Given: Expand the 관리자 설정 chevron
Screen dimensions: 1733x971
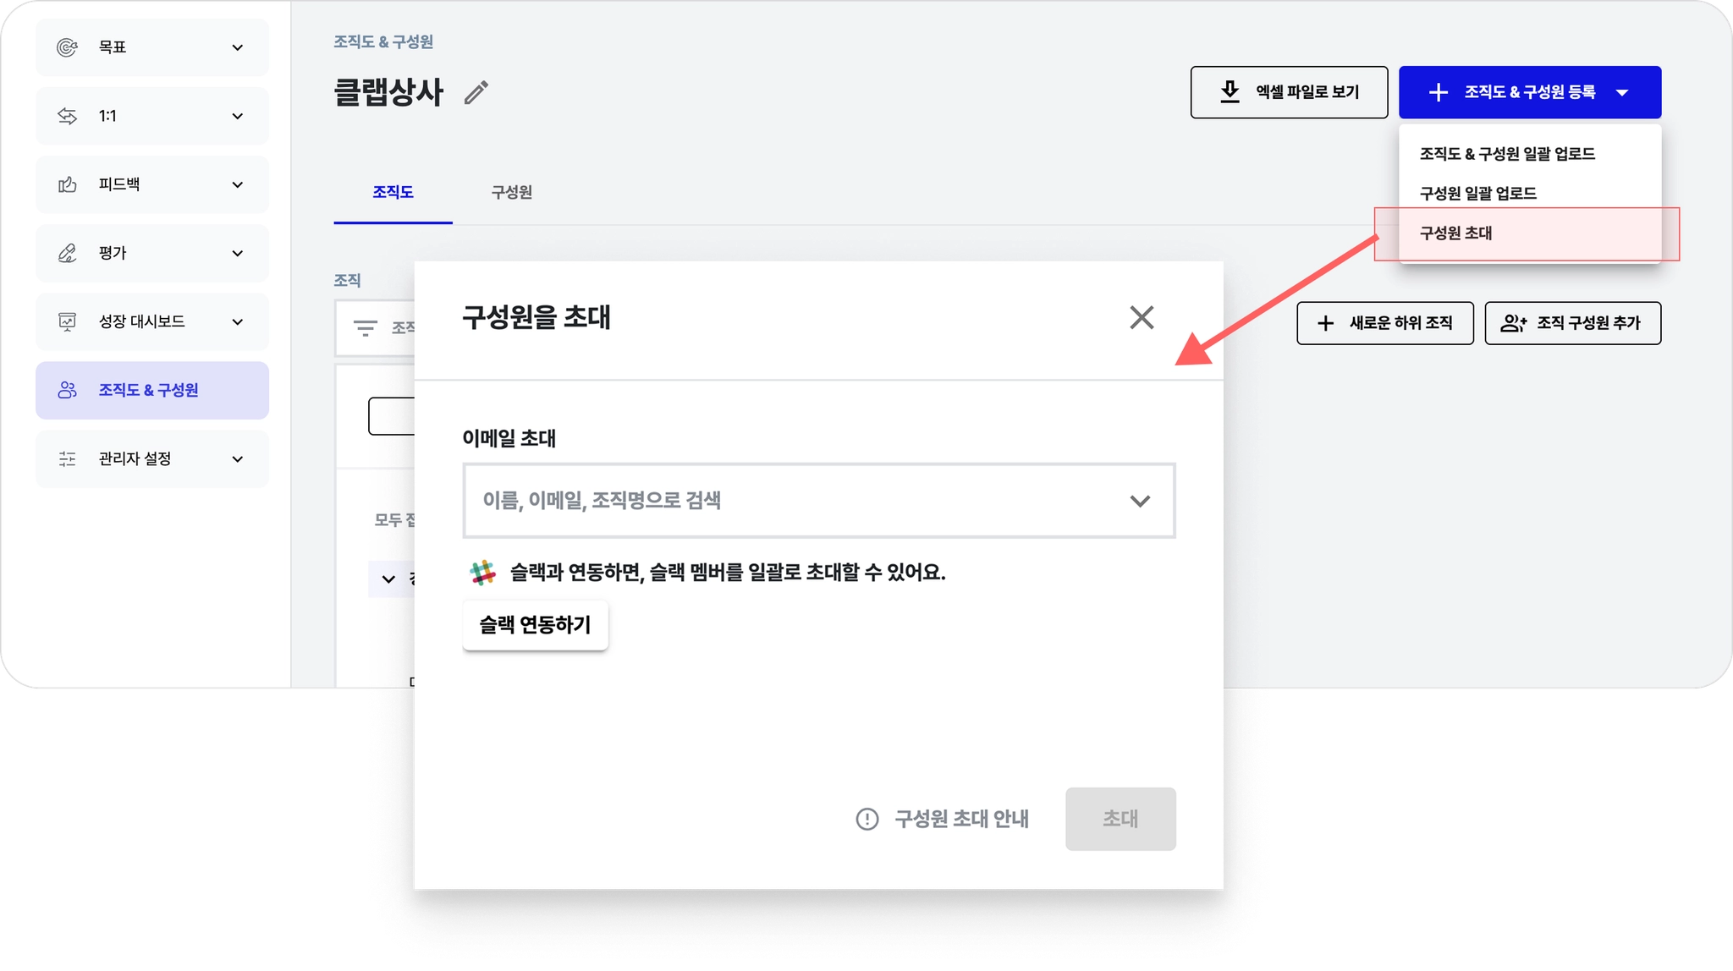Looking at the screenshot, I should [x=238, y=458].
